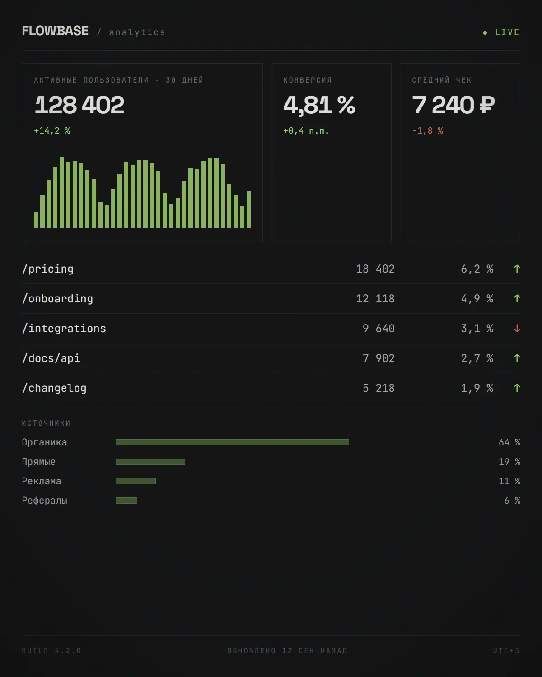This screenshot has height=677, width=542.
Task: Click the 4,9 % share for /onboarding
Action: [477, 299]
